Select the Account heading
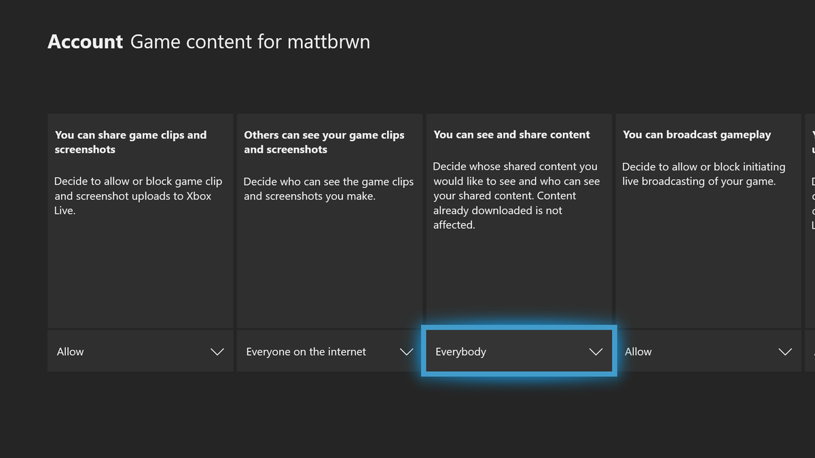 pos(85,42)
